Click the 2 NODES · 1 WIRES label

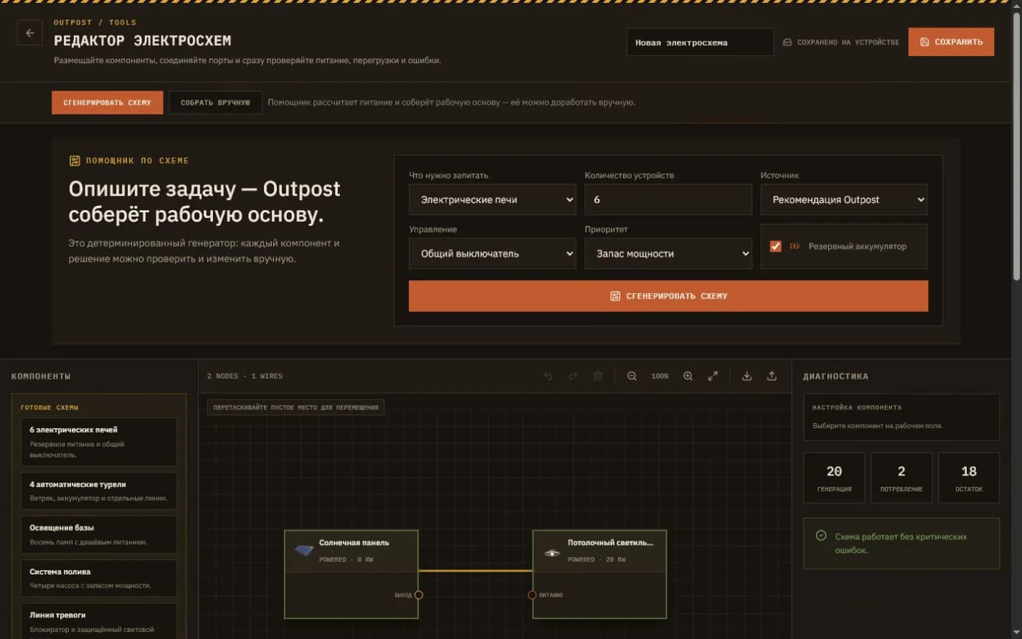[245, 376]
